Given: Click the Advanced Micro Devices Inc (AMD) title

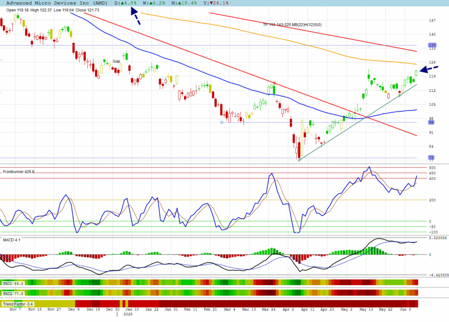Looking at the screenshot, I should coord(57,3).
